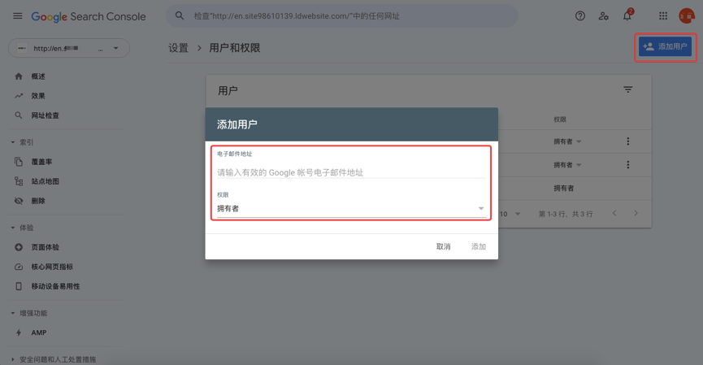Open 网址检查 URL inspection

45,115
